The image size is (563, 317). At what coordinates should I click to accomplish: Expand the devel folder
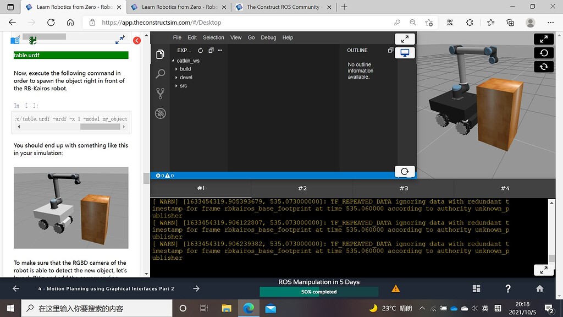pos(184,78)
